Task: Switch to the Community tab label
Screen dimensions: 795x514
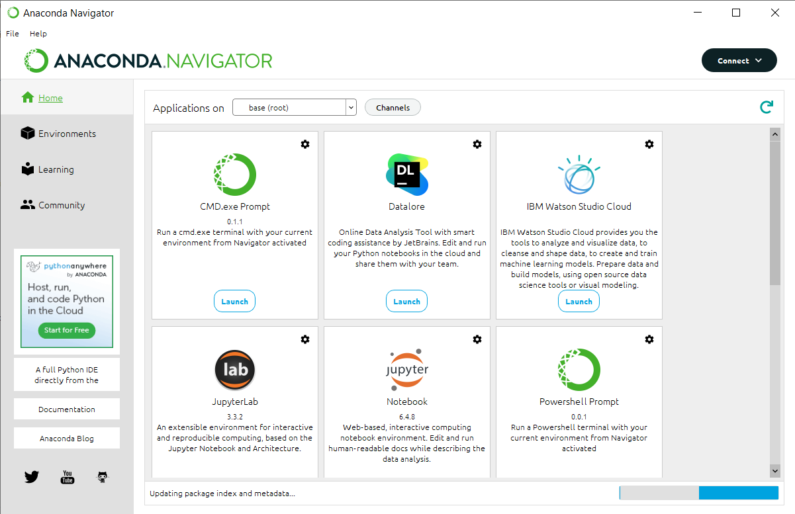Action: pos(62,205)
